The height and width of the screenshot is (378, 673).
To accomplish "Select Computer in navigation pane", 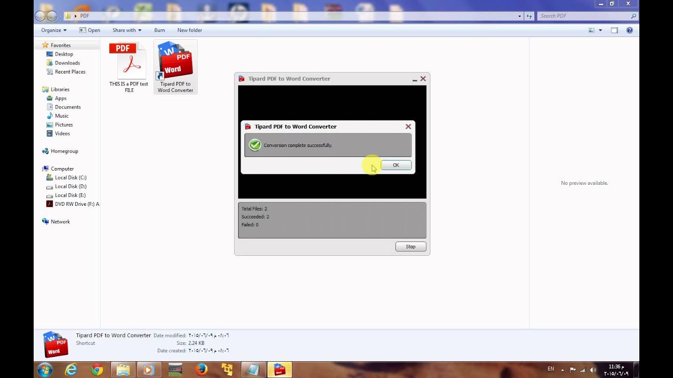I will click(62, 169).
